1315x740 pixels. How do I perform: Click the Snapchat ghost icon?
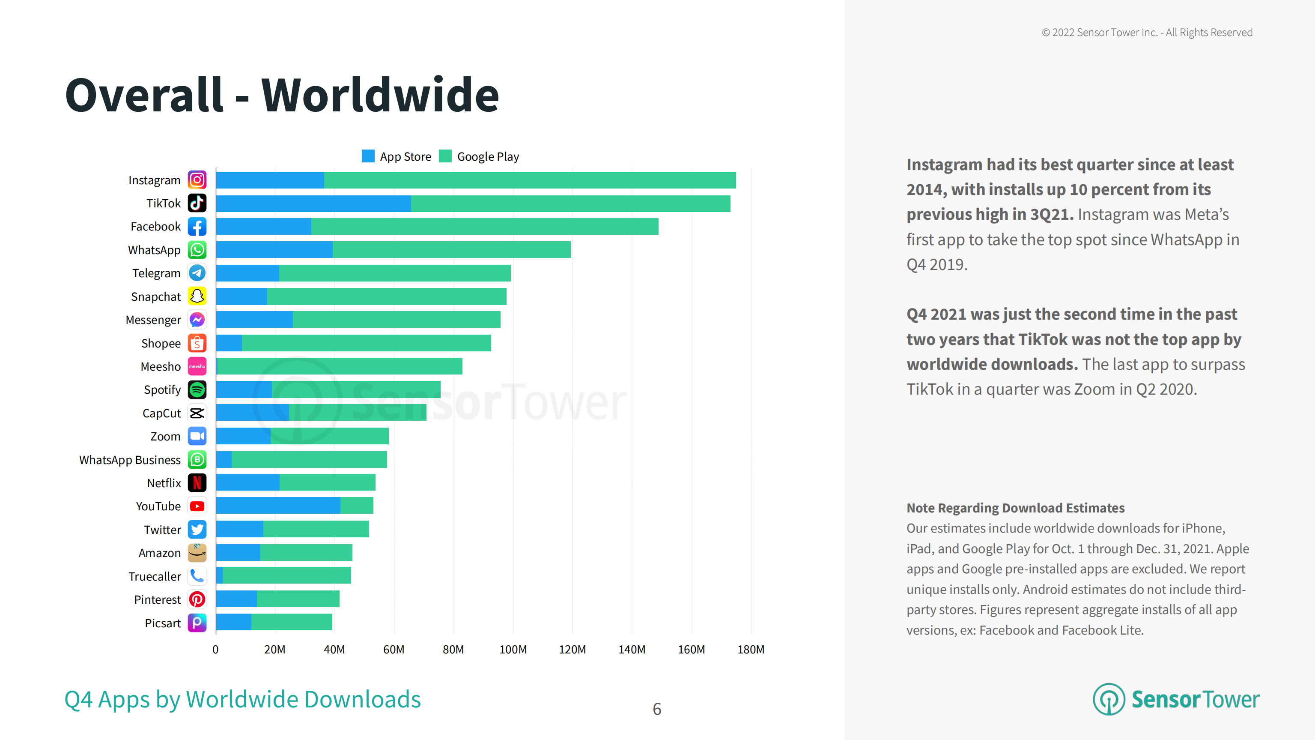tap(197, 296)
